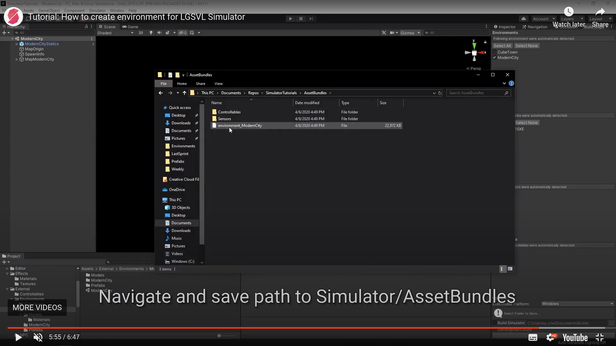Click Explorer forward arrow

click(x=170, y=93)
